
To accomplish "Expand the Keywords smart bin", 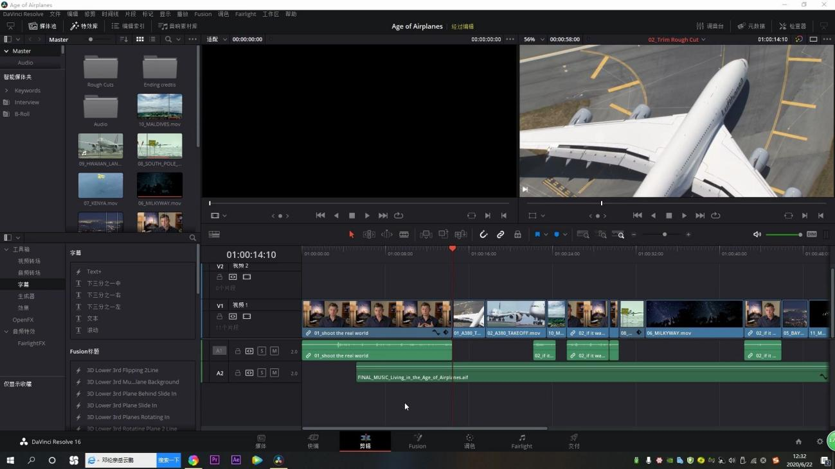I will [6, 90].
